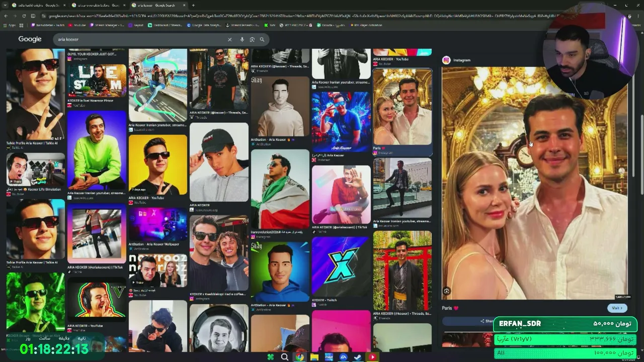
Task: Open Windows taskbar search
Action: click(x=285, y=357)
